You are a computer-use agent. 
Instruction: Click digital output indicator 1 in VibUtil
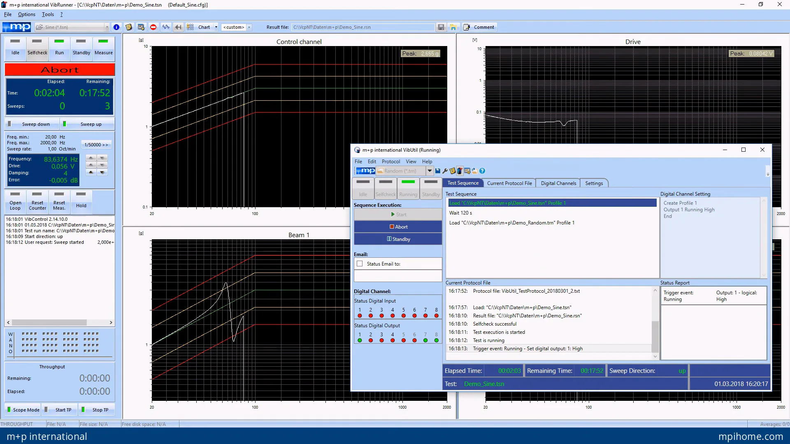360,340
